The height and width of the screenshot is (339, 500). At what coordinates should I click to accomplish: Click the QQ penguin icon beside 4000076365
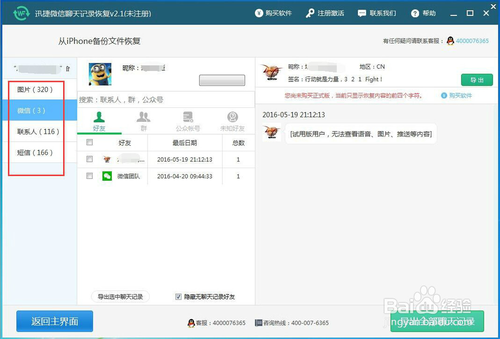450,41
